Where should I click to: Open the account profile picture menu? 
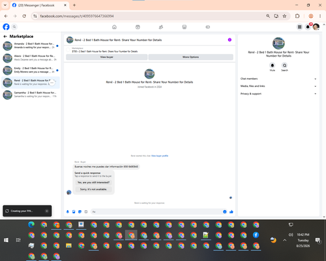[x=316, y=27]
